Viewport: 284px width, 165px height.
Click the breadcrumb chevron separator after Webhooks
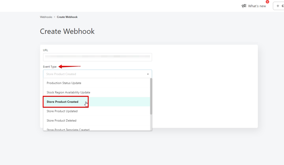click(x=55, y=17)
